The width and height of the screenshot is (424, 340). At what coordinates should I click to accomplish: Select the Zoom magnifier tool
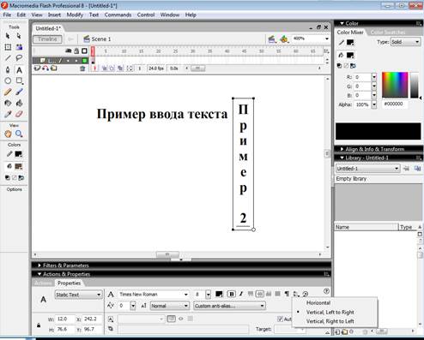coord(19,134)
